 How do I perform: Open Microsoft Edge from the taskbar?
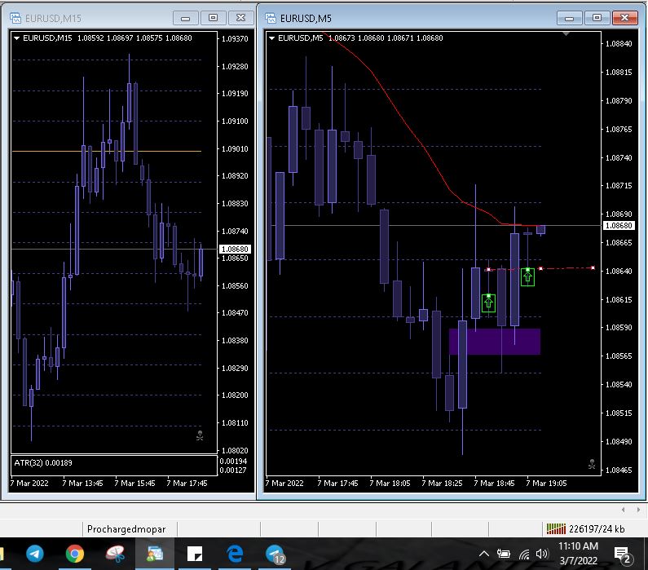(235, 554)
